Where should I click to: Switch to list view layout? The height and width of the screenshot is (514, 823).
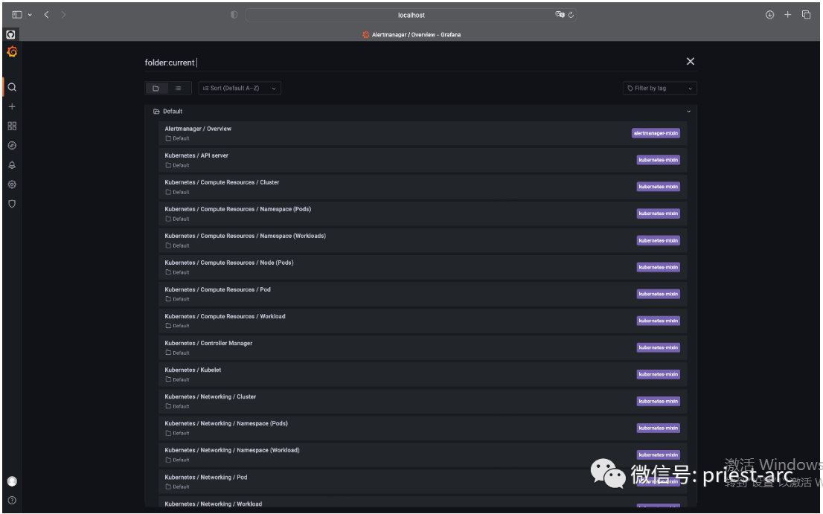(179, 88)
